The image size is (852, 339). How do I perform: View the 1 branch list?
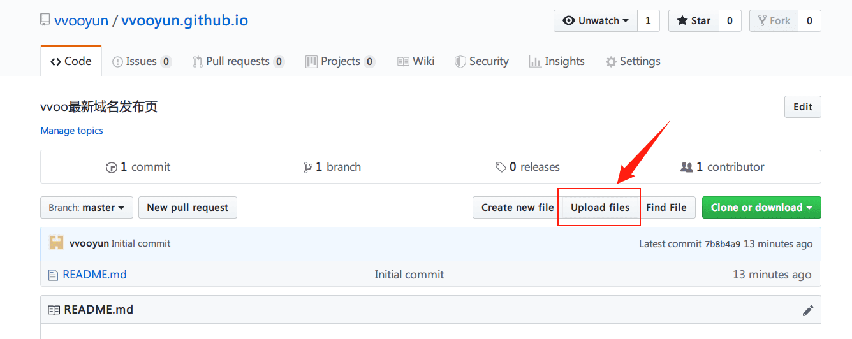[x=332, y=167]
